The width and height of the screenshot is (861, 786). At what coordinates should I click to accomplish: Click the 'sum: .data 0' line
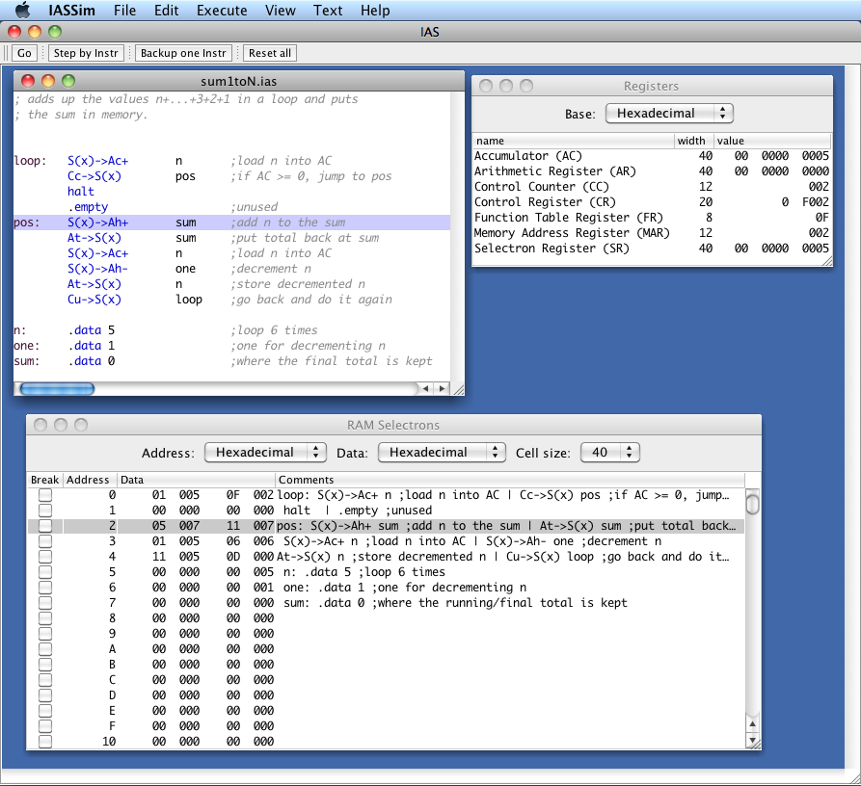pyautogui.click(x=232, y=361)
